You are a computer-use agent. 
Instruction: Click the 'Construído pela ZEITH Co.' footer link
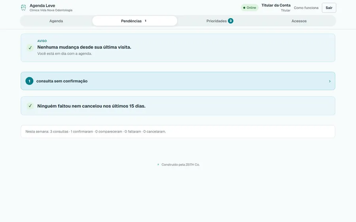(x=180, y=164)
